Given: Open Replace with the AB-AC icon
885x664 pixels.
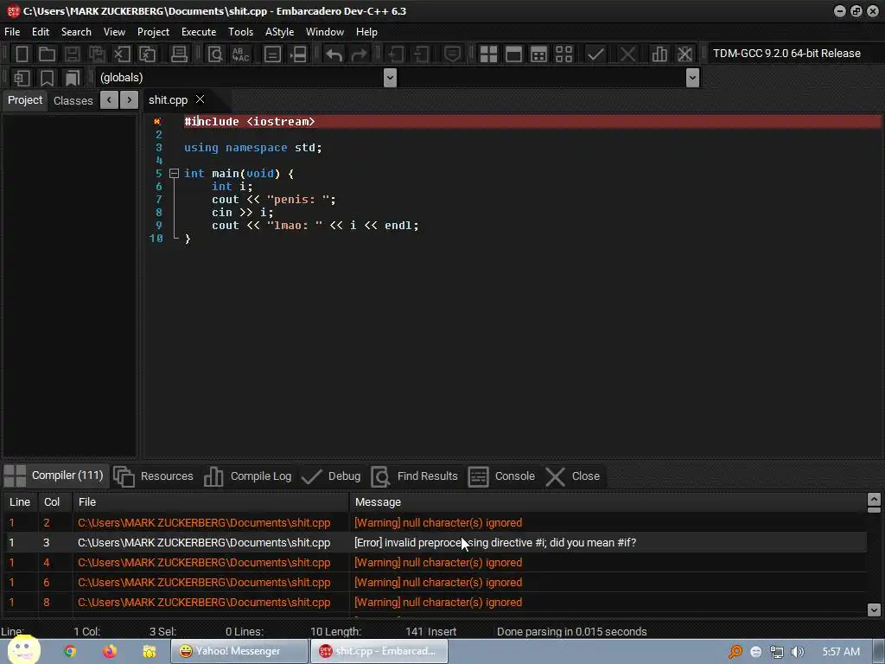Looking at the screenshot, I should point(240,54).
